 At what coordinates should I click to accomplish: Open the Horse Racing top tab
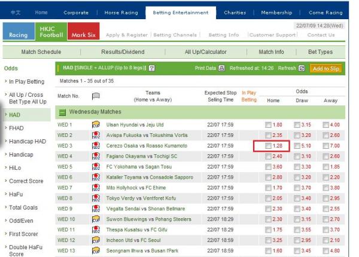coord(120,13)
